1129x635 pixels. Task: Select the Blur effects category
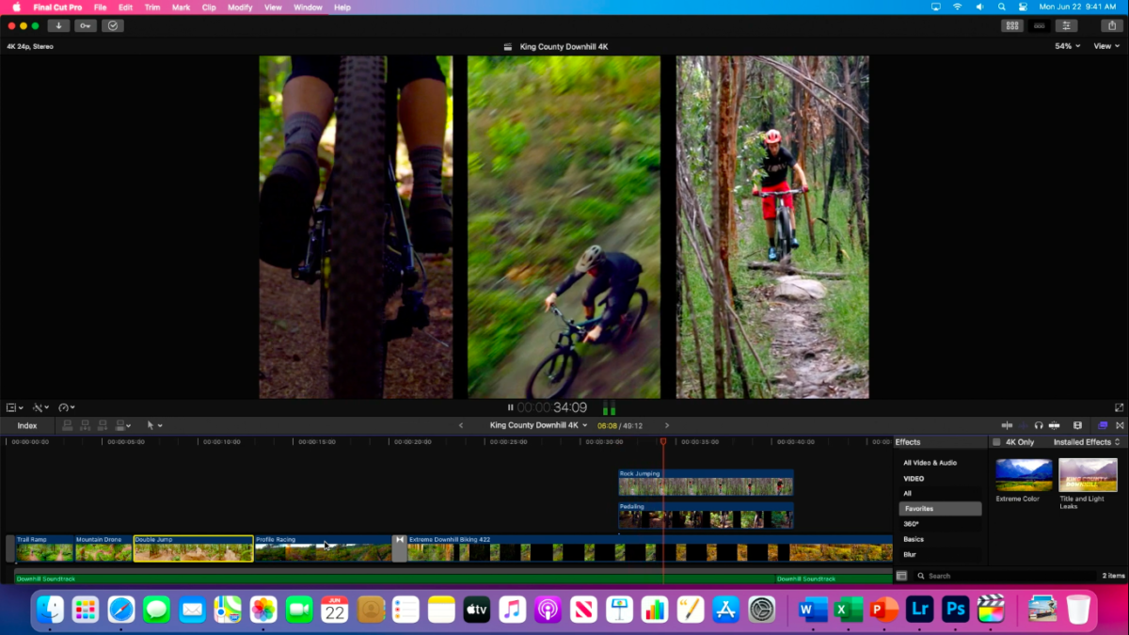(x=910, y=554)
